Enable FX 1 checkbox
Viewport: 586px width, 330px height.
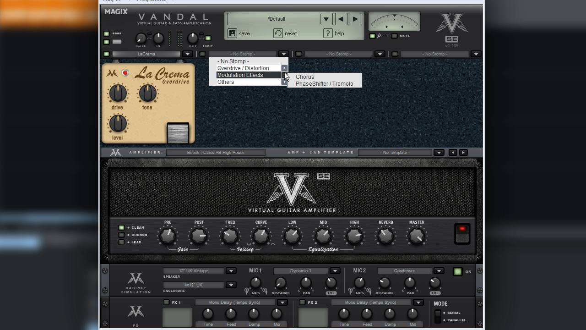(x=166, y=302)
